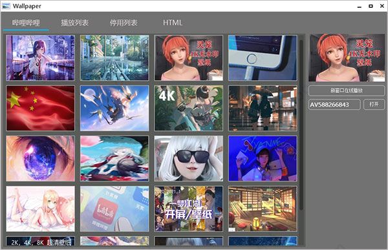Open the 停用列表 tab
This screenshot has width=388, height=250.
(124, 23)
